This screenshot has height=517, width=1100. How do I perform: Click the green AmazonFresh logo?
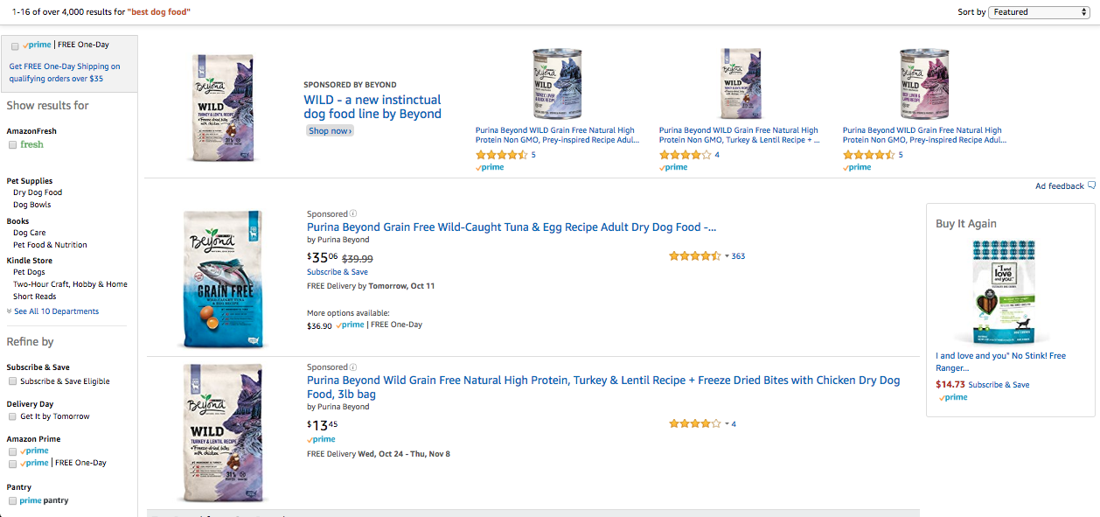[31, 144]
